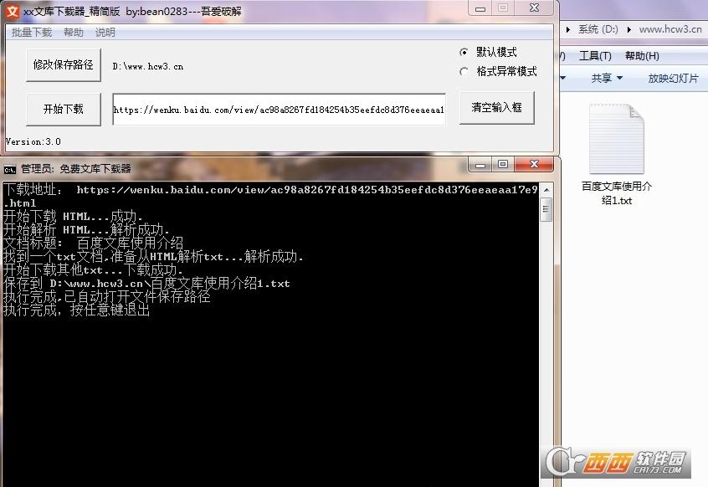The height and width of the screenshot is (487, 708).
Task: Open the 帮助 menu in downloader
Action: point(74,33)
